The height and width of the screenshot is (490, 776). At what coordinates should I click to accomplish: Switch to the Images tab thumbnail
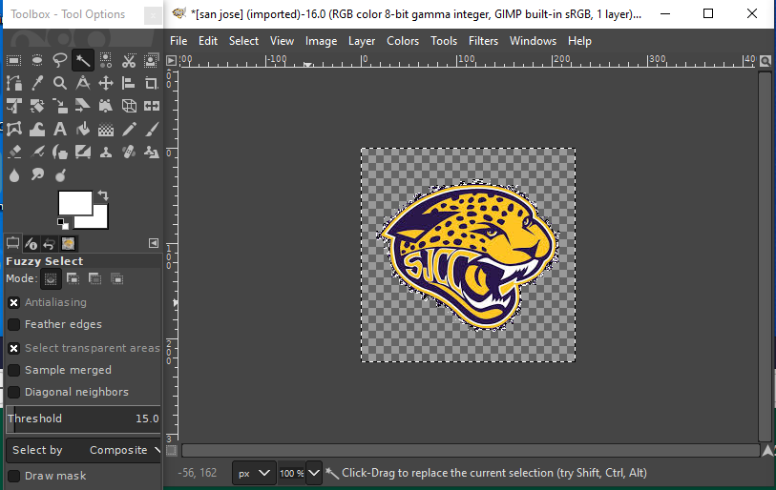[x=69, y=243]
